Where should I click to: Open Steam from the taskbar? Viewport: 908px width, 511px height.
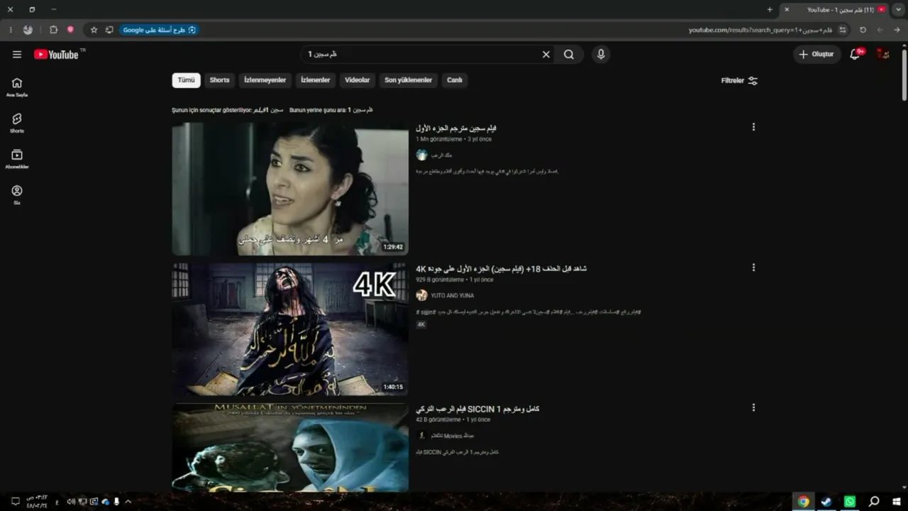coord(826,502)
